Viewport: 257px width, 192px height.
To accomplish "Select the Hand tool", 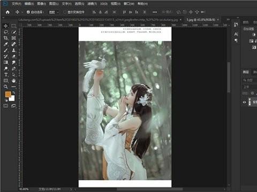I will click(13, 81).
